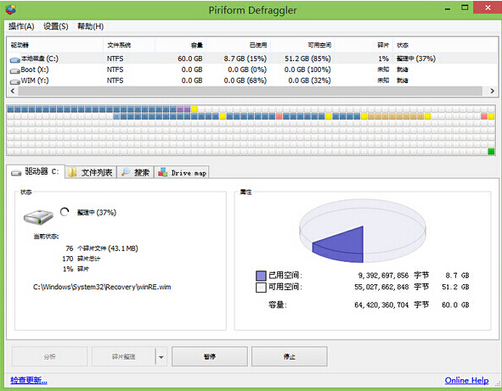This screenshot has width=502, height=391.
Task: Open the Online Help link
Action: click(466, 380)
